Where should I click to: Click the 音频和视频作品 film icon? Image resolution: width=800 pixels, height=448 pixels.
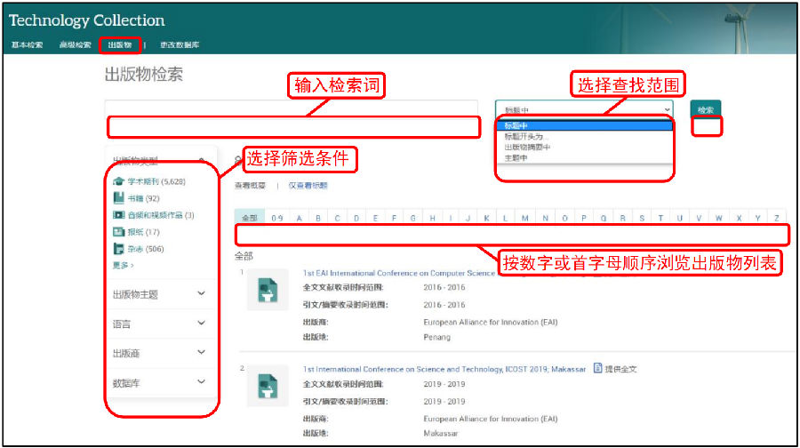click(x=118, y=215)
